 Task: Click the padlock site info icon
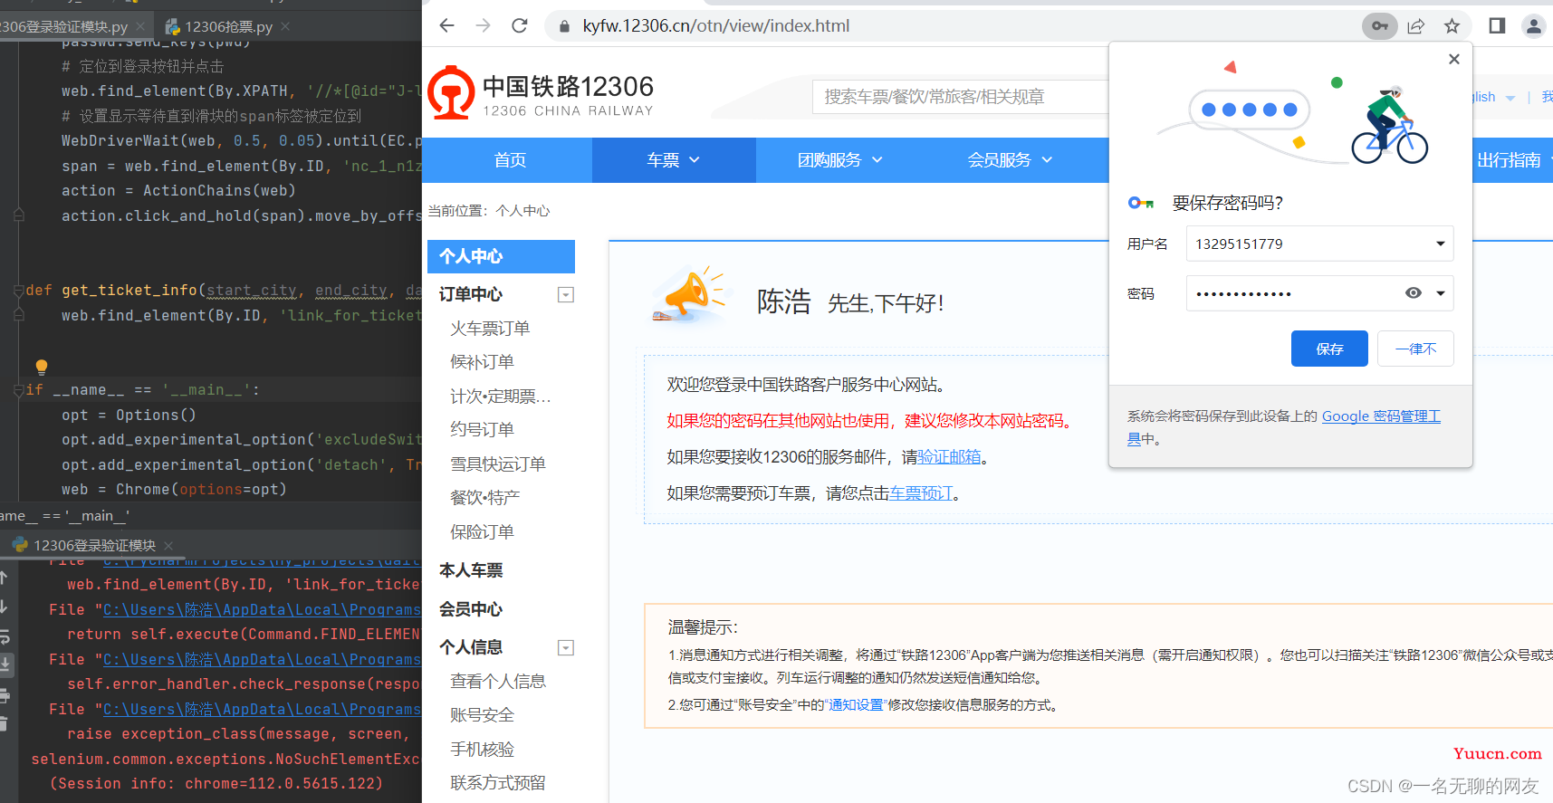pos(564,26)
